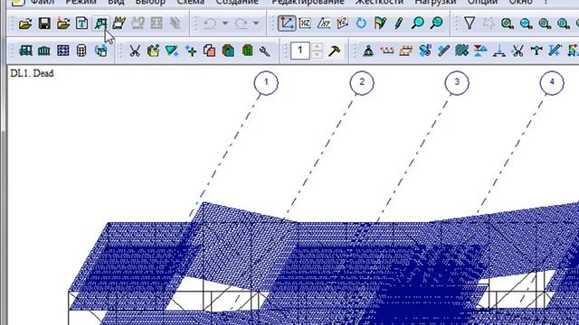
Task: Click the DL1. Dead load case label
Action: tap(32, 73)
